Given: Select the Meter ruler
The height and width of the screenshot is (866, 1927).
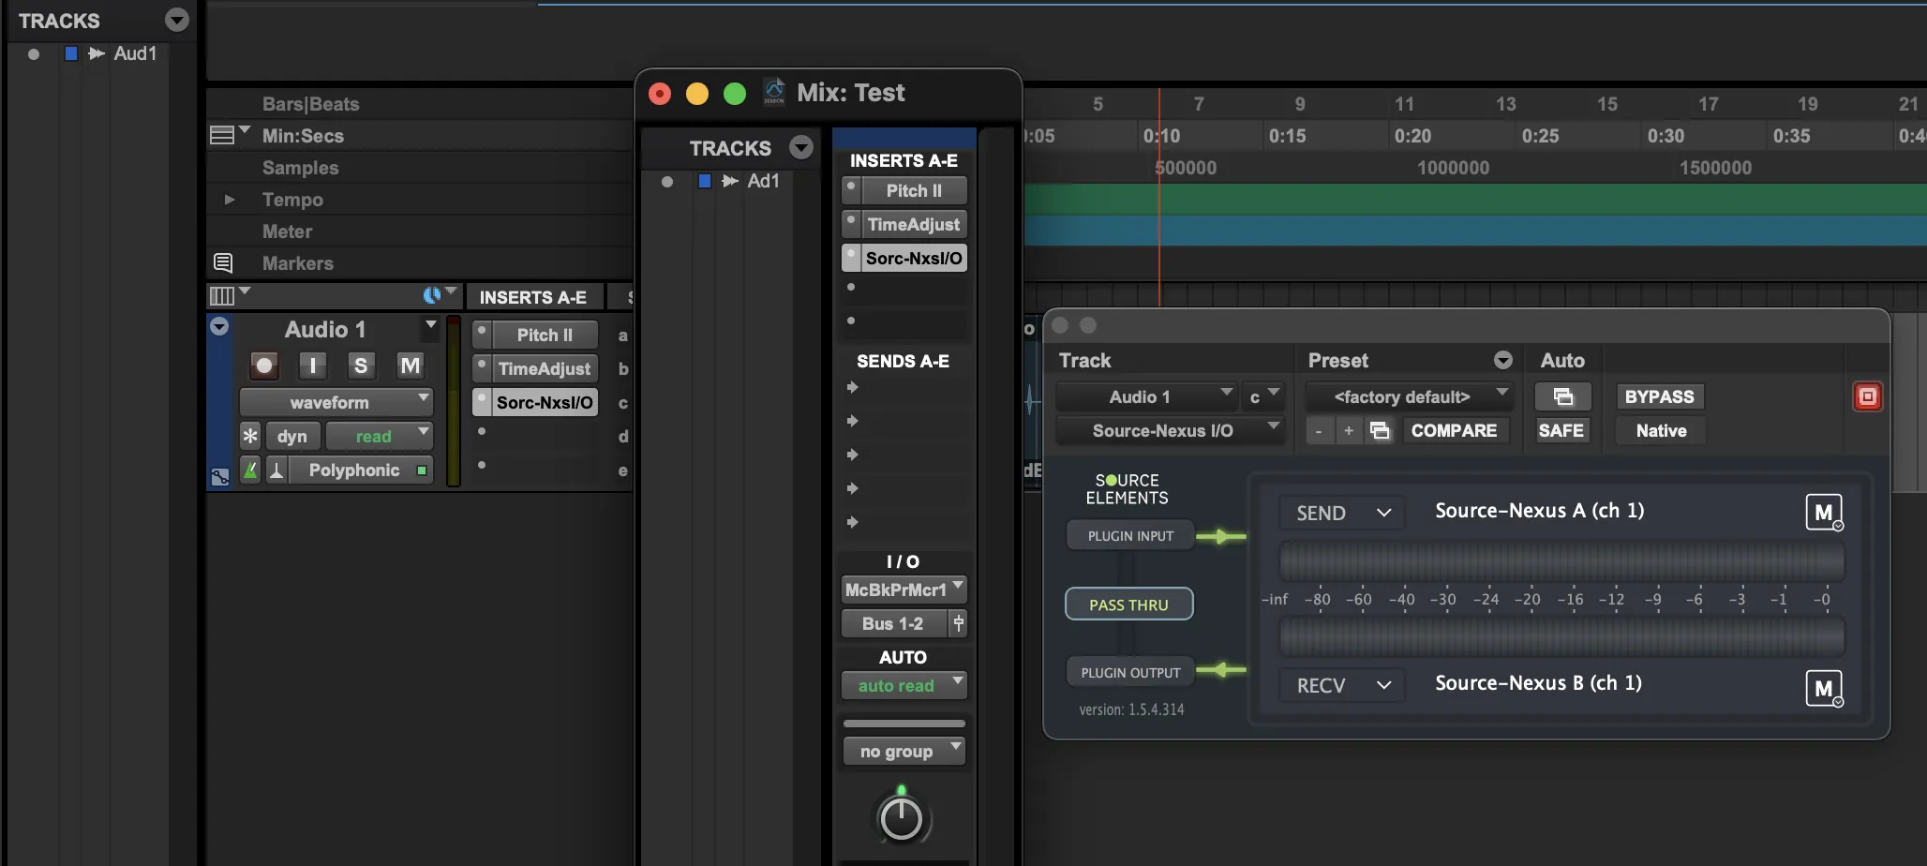Looking at the screenshot, I should pyautogui.click(x=287, y=231).
